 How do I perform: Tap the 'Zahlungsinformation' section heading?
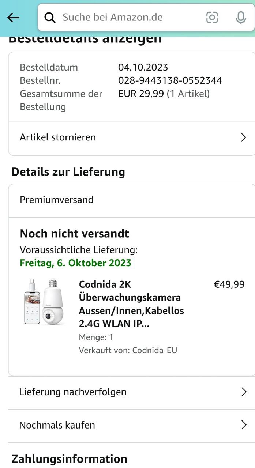coord(70,458)
